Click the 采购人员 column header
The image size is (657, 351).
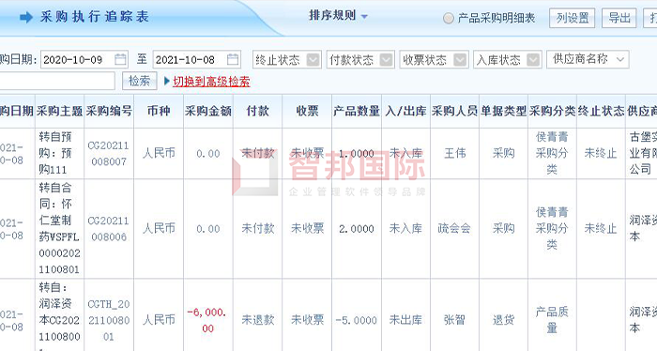(454, 111)
